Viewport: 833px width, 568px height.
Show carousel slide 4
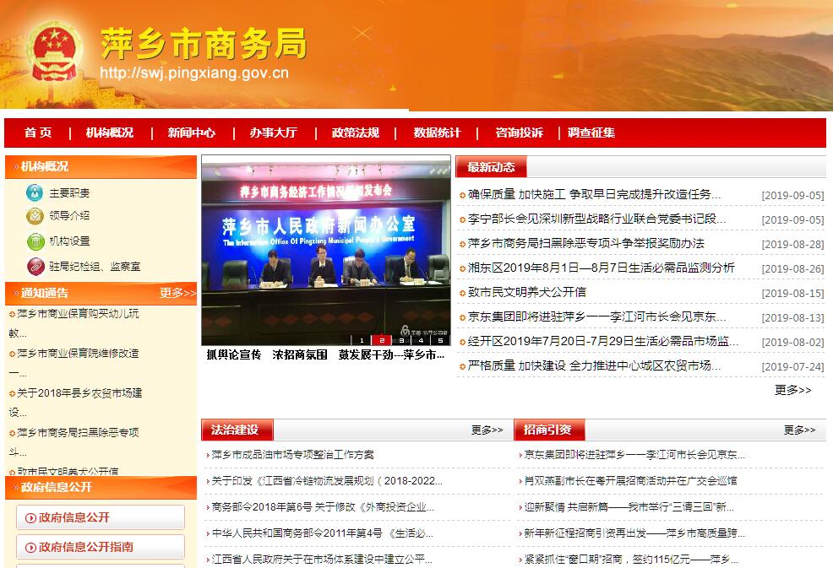[x=421, y=340]
